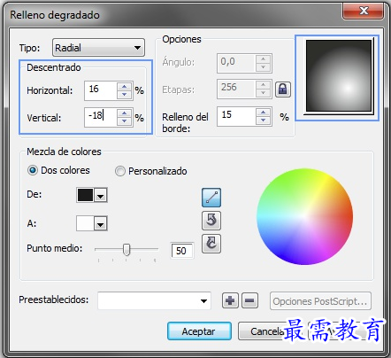Open the Tipo Radial dropdown
391x358 pixels.
click(x=98, y=48)
